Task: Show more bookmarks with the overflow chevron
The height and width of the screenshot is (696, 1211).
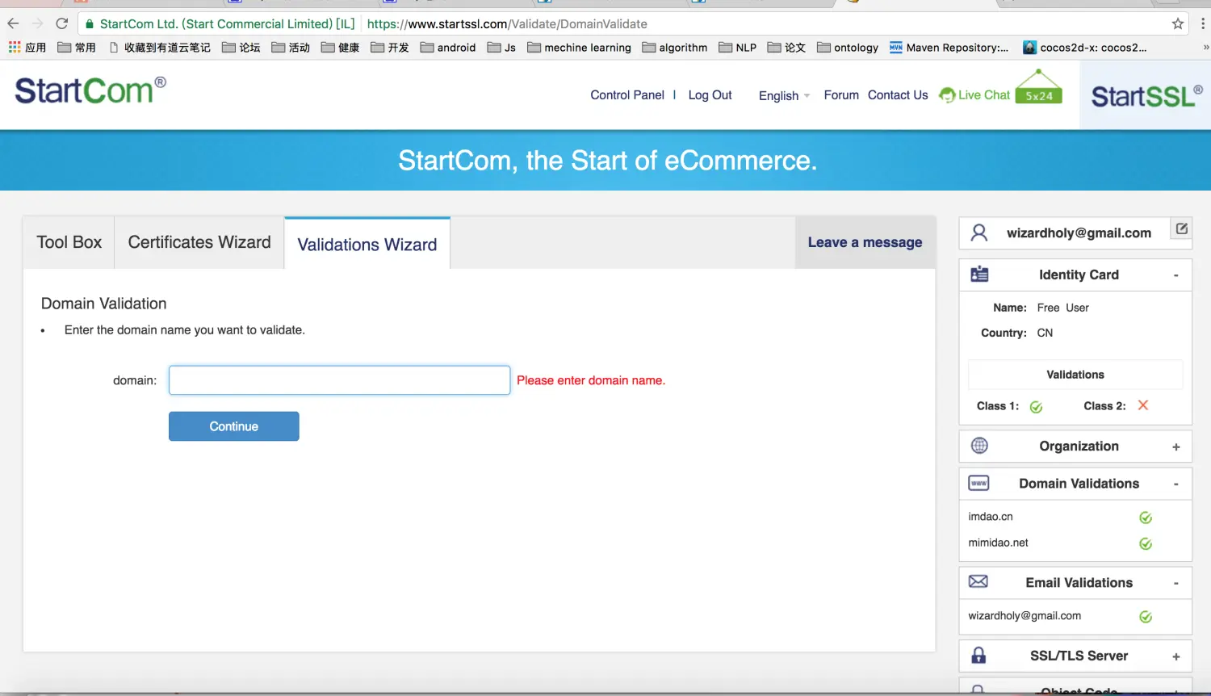Action: point(1205,48)
